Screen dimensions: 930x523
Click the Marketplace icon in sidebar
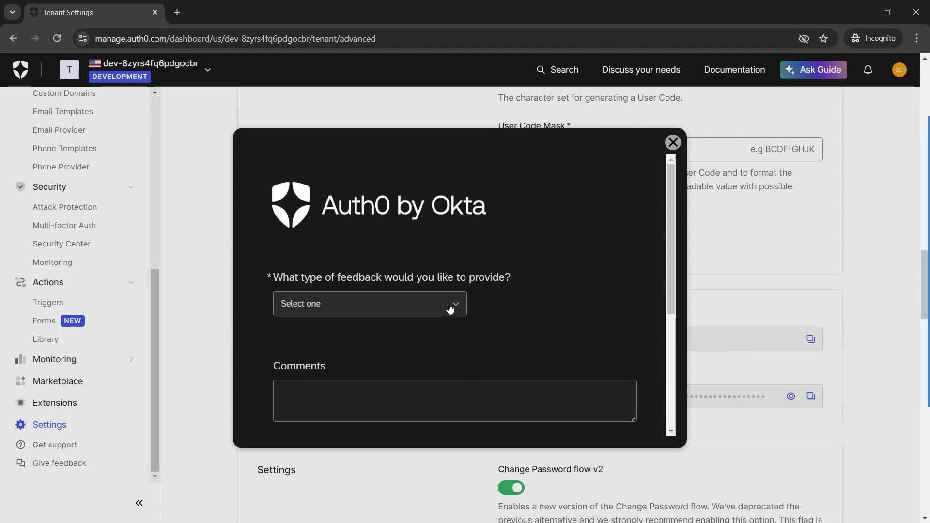(x=20, y=381)
